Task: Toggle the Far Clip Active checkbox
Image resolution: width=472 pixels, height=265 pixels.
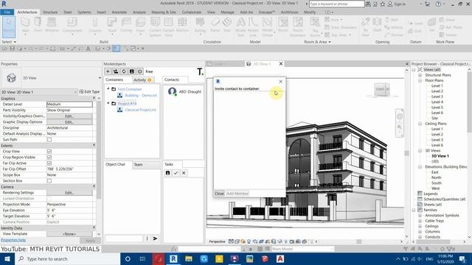Action: coord(49,163)
